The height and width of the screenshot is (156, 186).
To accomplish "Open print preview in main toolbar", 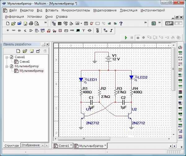I will (37, 24).
